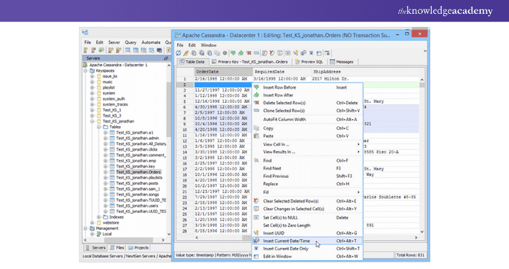This screenshot has height=269, width=509.
Task: Expand the Indexes folder node
Action: (99, 217)
